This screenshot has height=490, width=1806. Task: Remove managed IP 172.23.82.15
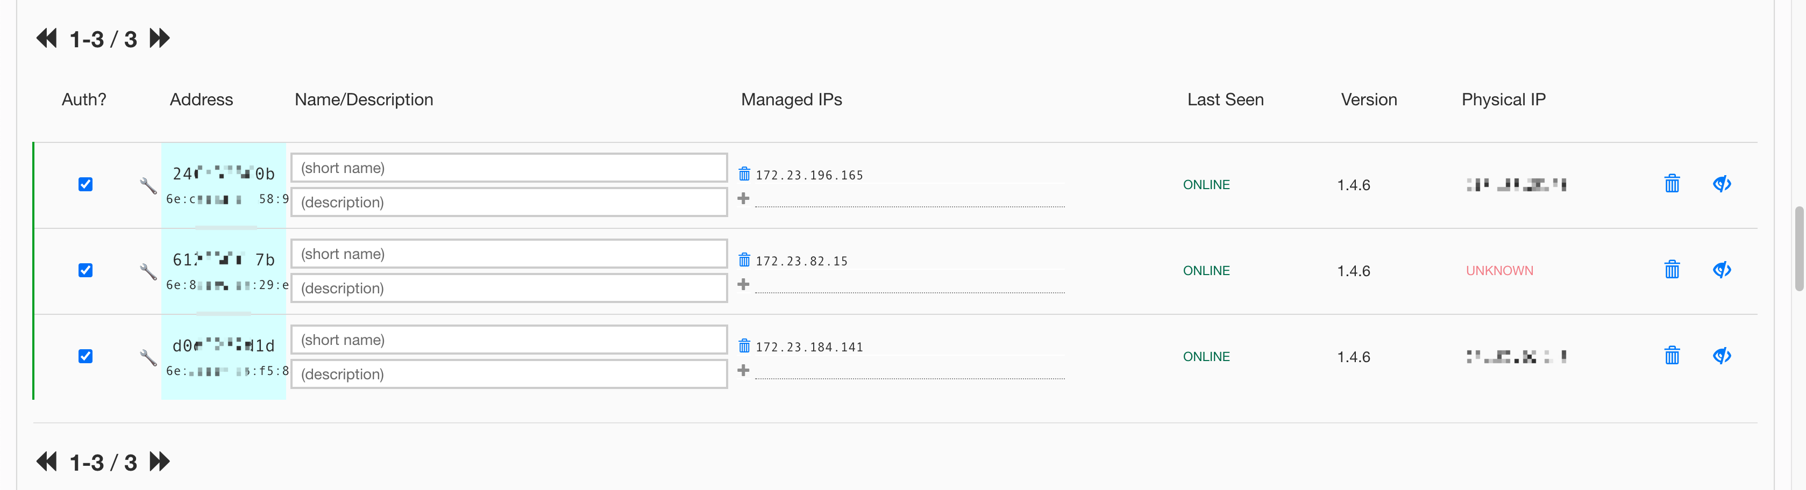744,261
